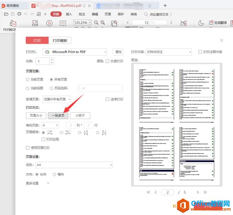Screen dimensions: 233x215
Task: Go to the next preview page arrow
Action: [x=198, y=192]
